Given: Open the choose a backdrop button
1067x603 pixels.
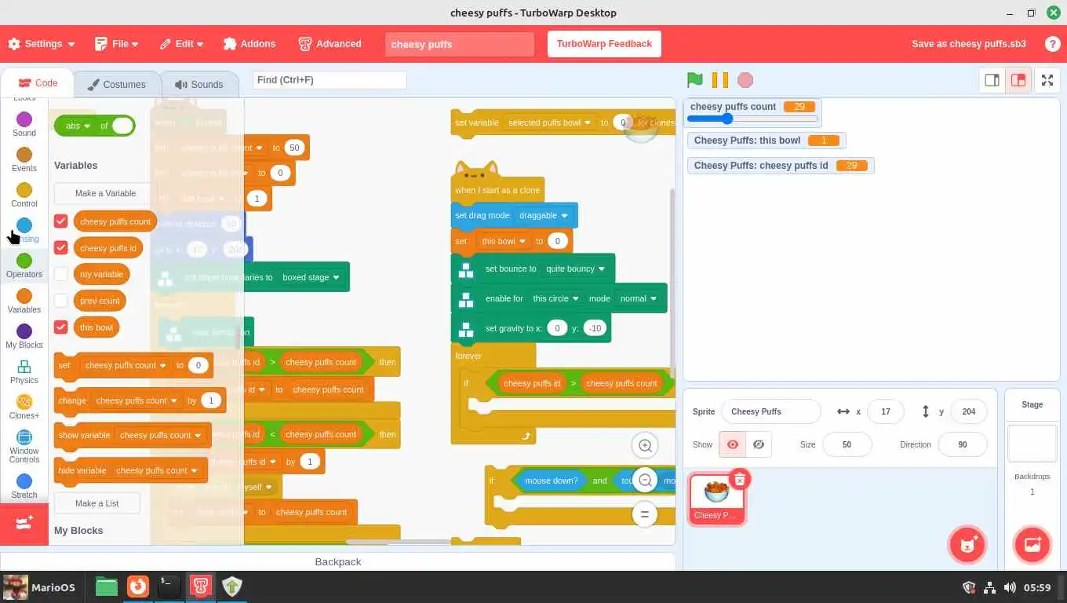Looking at the screenshot, I should [1032, 545].
